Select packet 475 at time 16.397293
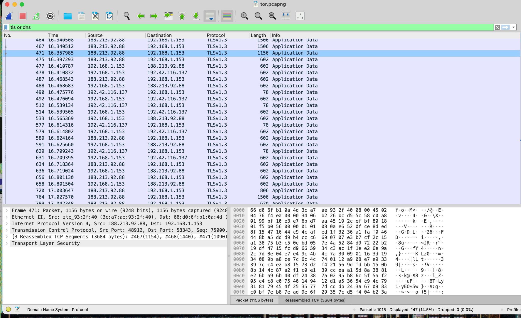Screen dimensions: 521x318 261,59
